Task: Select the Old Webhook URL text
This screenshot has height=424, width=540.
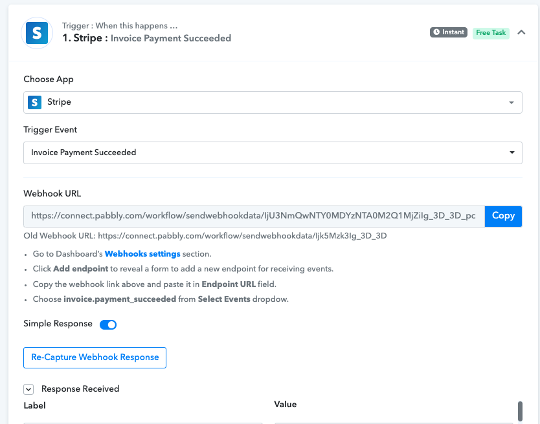Action: [205, 236]
